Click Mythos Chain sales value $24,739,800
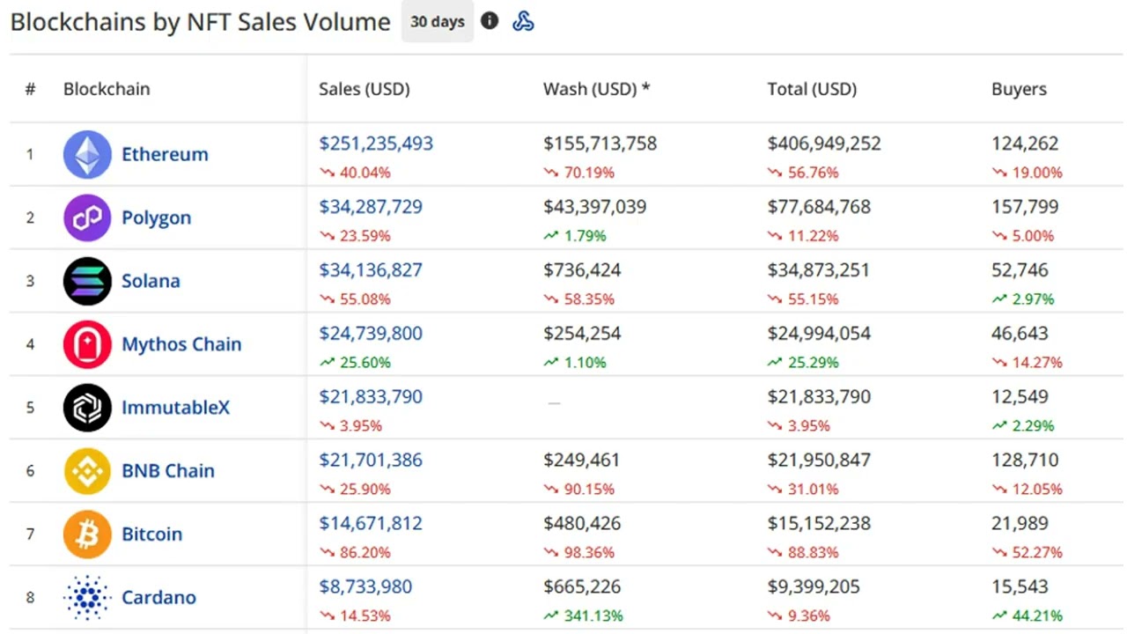The width and height of the screenshot is (1127, 634). (371, 334)
